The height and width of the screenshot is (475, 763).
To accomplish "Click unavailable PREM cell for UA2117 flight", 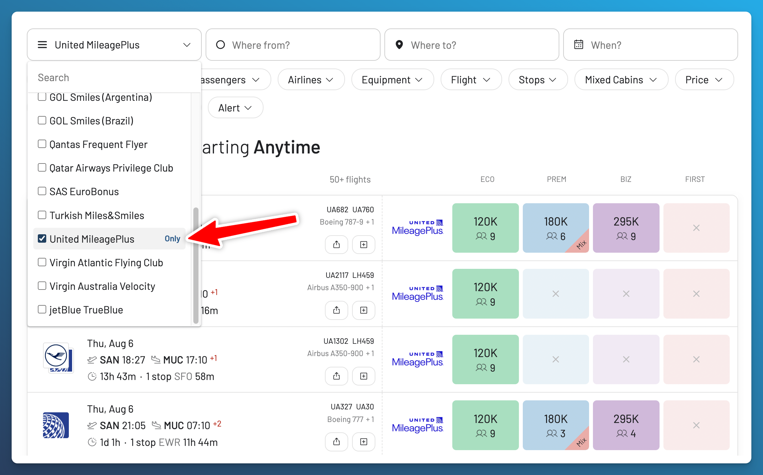I will pos(556,294).
